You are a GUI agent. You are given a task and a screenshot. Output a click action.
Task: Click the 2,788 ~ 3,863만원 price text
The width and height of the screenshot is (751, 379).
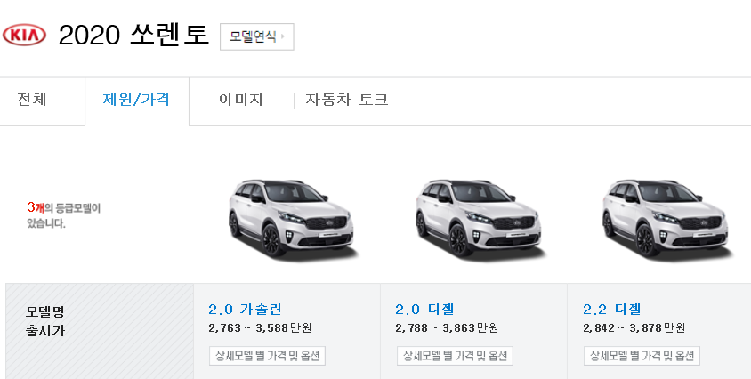coord(447,328)
